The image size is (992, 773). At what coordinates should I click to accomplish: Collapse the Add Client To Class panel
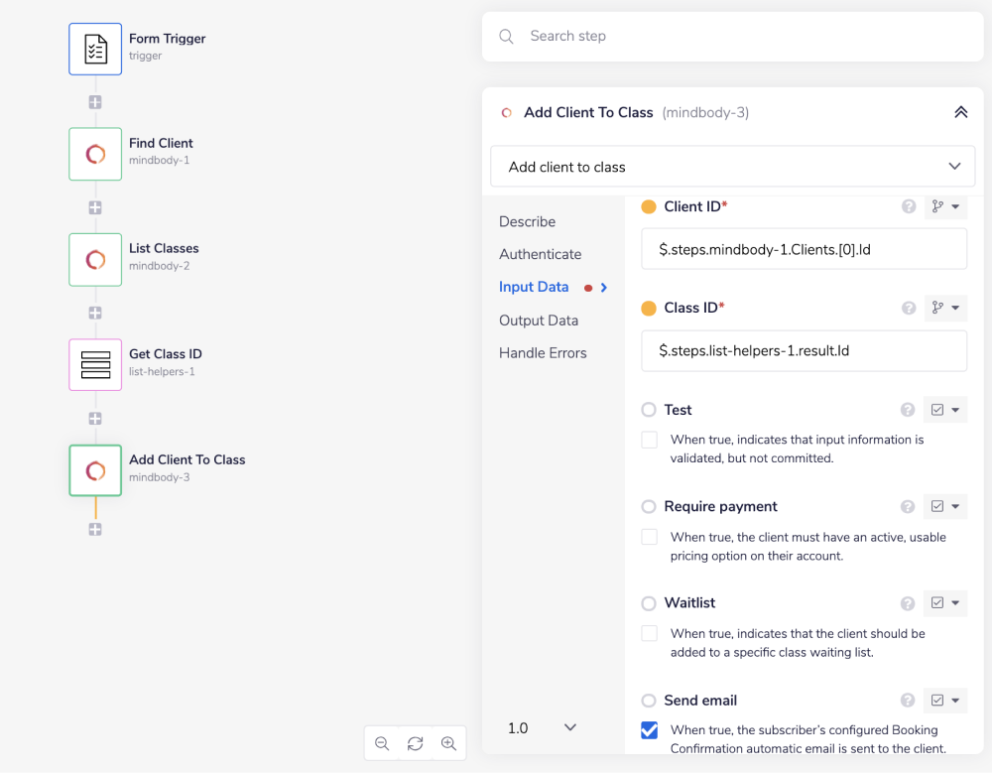pos(960,112)
